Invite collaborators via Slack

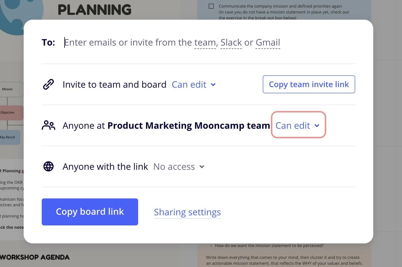click(231, 42)
